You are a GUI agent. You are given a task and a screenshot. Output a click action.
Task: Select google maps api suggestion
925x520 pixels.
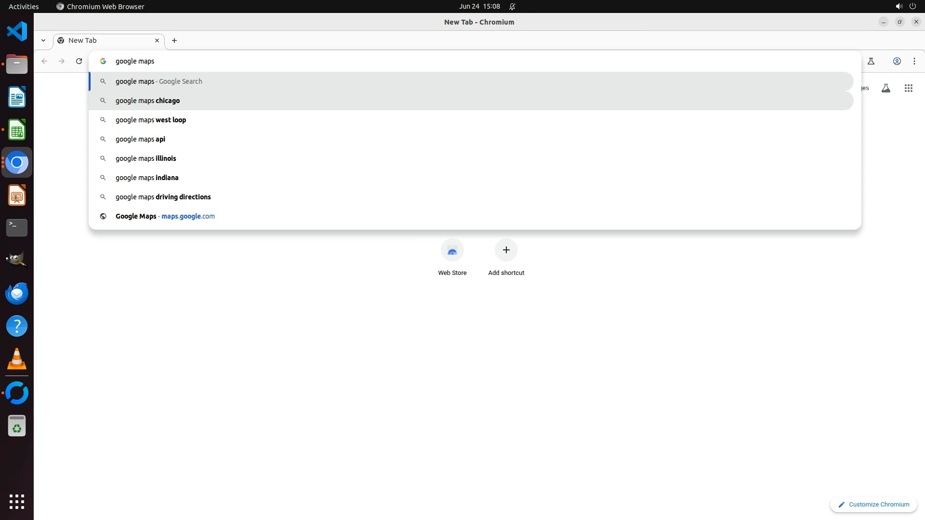point(140,139)
